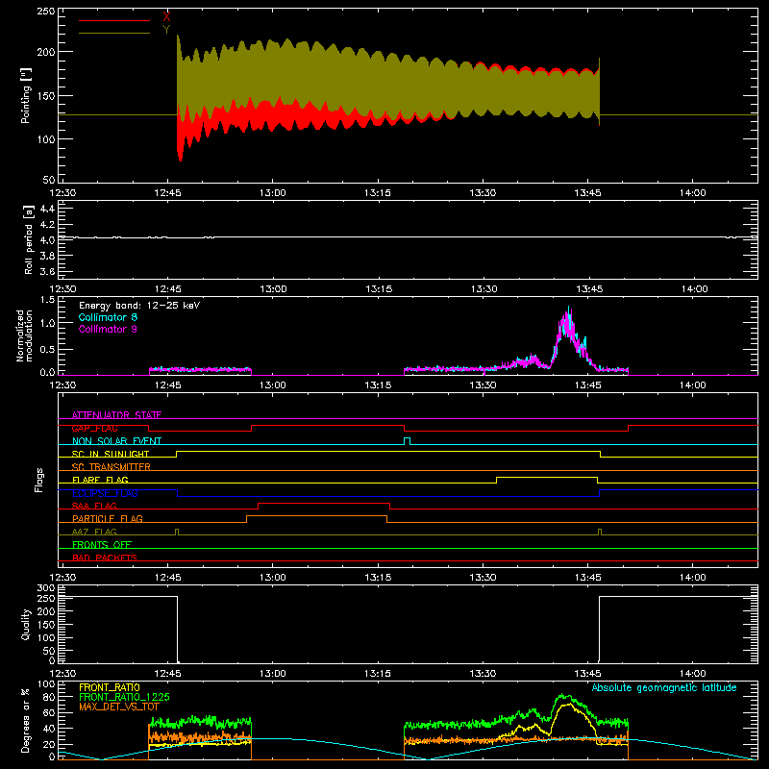Click the 4.4 tick on Roll period axis
Image resolution: width=769 pixels, height=769 pixels.
tap(47, 209)
